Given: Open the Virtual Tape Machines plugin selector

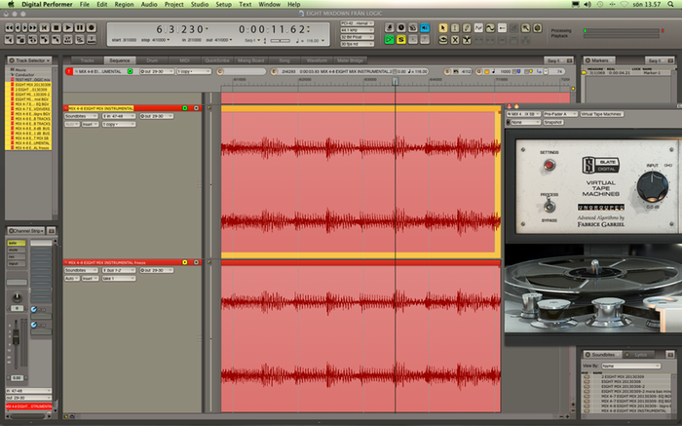Looking at the screenshot, I should pyautogui.click(x=602, y=114).
